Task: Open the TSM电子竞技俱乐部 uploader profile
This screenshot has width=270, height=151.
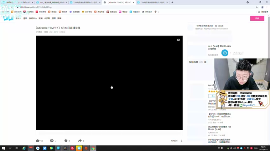Action: (x=204, y=26)
